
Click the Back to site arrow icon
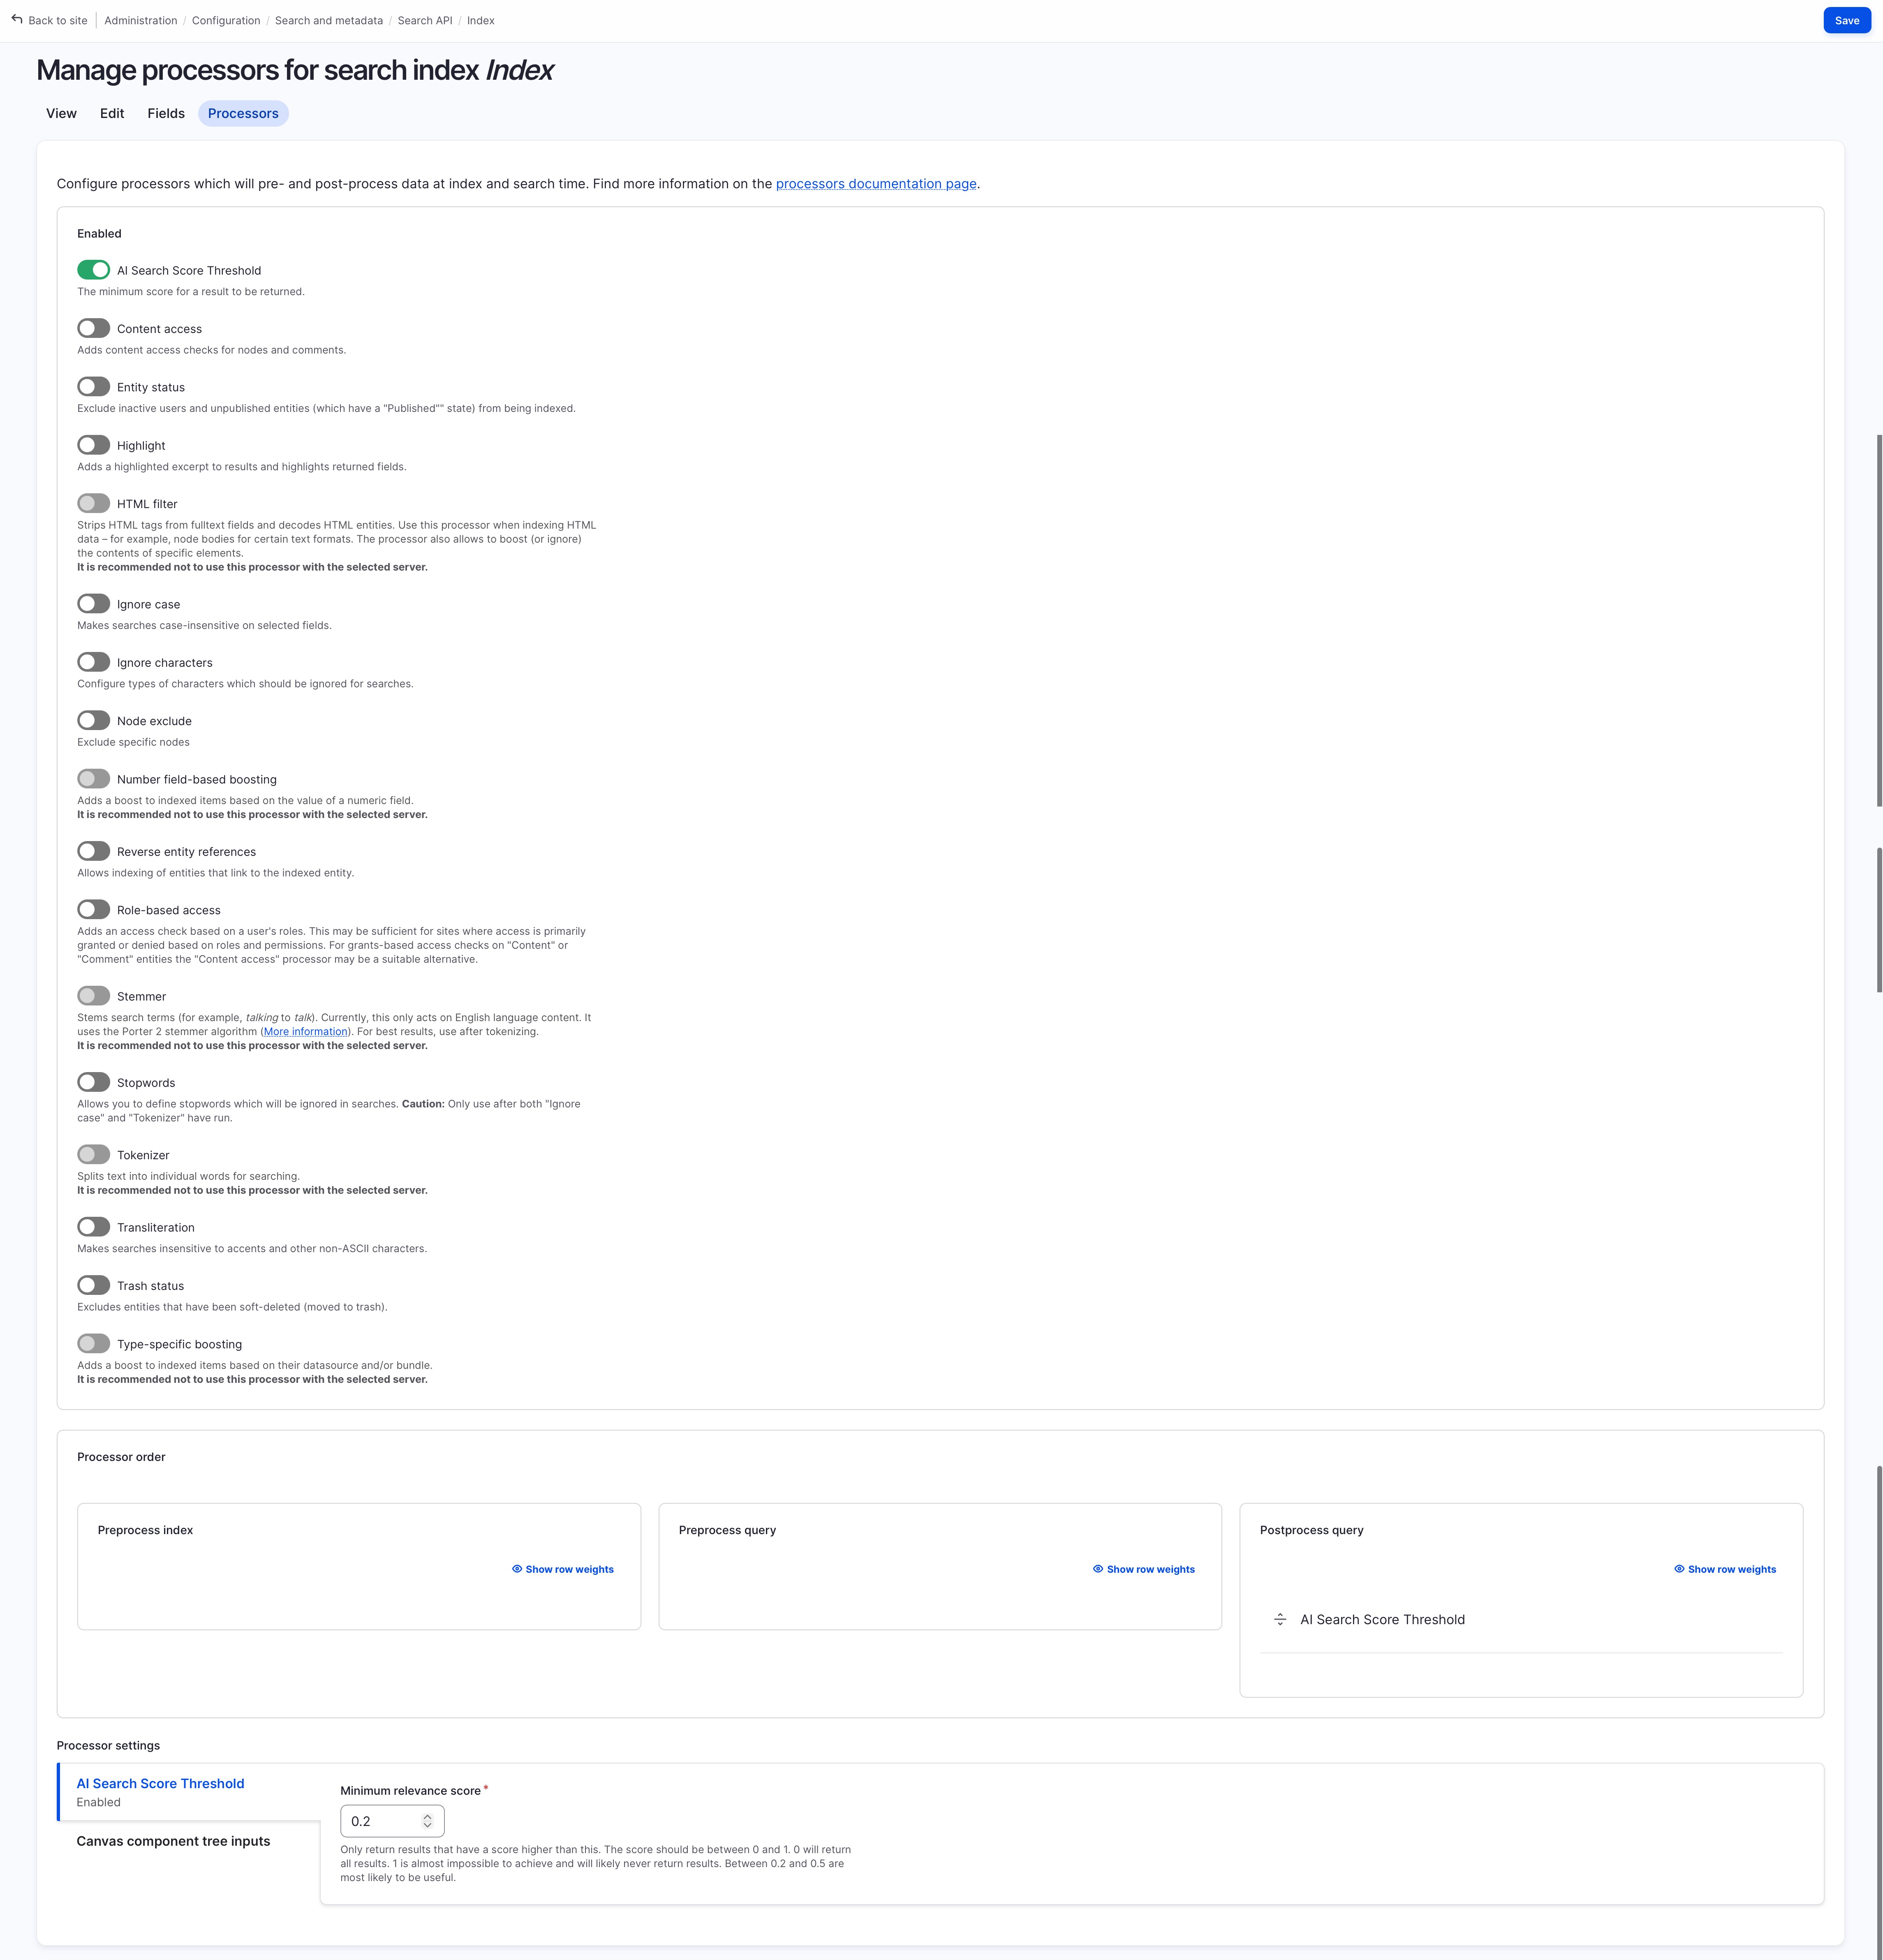[x=17, y=19]
